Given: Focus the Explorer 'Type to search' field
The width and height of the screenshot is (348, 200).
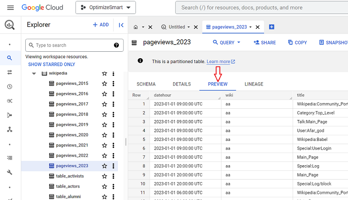Looking at the screenshot, I should click(74, 45).
